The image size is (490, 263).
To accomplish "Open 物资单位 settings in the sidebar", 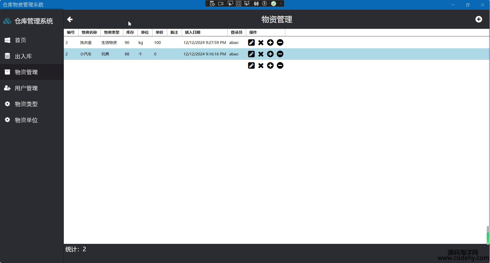I will (32, 120).
